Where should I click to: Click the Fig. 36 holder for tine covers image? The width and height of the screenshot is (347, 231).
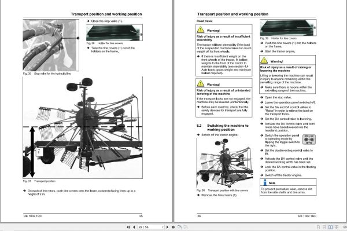(115, 33)
